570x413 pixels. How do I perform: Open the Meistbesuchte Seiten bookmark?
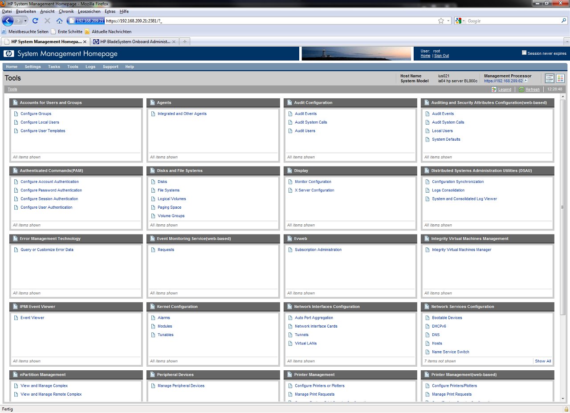25,32
